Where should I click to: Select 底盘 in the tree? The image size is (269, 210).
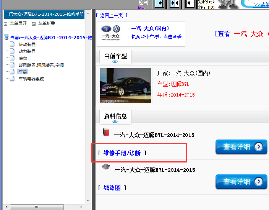point(23,58)
